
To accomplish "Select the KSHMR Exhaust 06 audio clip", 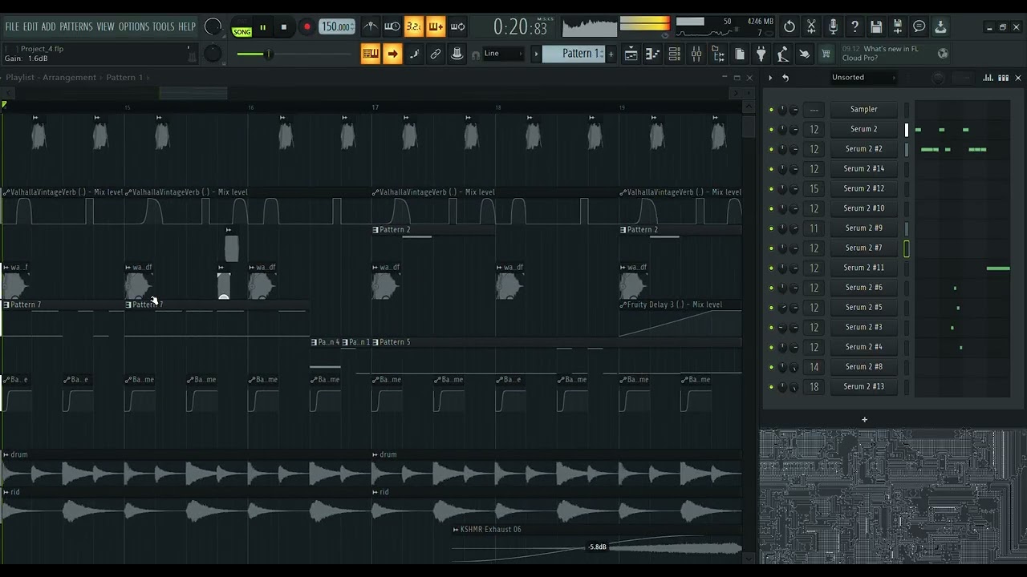I will [x=597, y=542].
